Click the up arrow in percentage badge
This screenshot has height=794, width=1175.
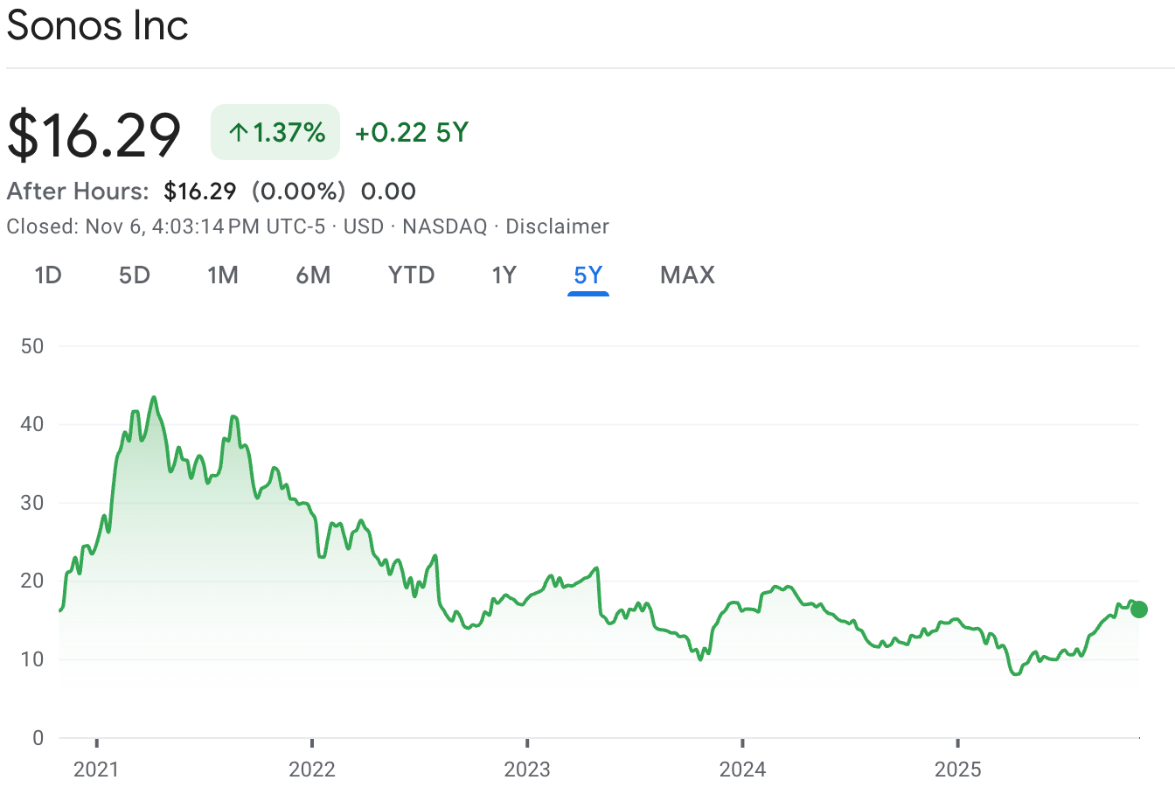click(238, 133)
